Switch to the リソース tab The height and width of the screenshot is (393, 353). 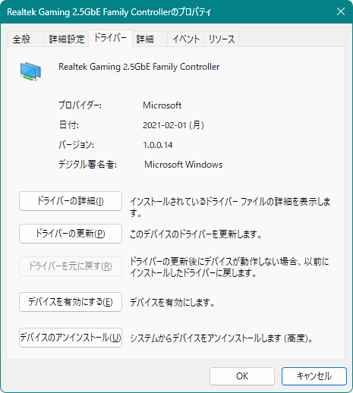pyautogui.click(x=222, y=39)
